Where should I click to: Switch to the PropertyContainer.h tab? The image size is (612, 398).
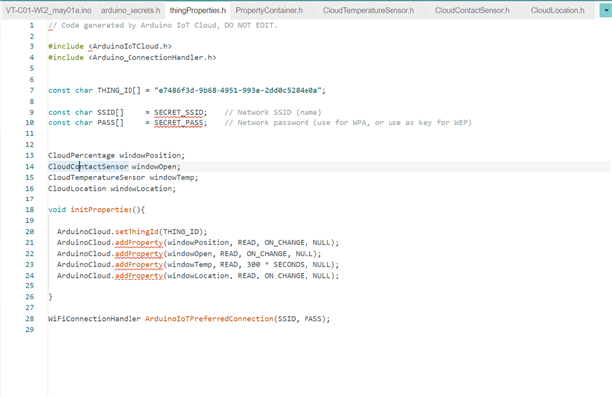pos(271,10)
